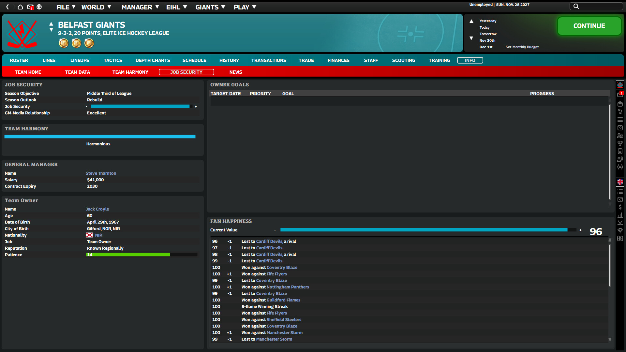Open the dollar finances icon in right sidebar
The image size is (626, 352).
(620, 207)
